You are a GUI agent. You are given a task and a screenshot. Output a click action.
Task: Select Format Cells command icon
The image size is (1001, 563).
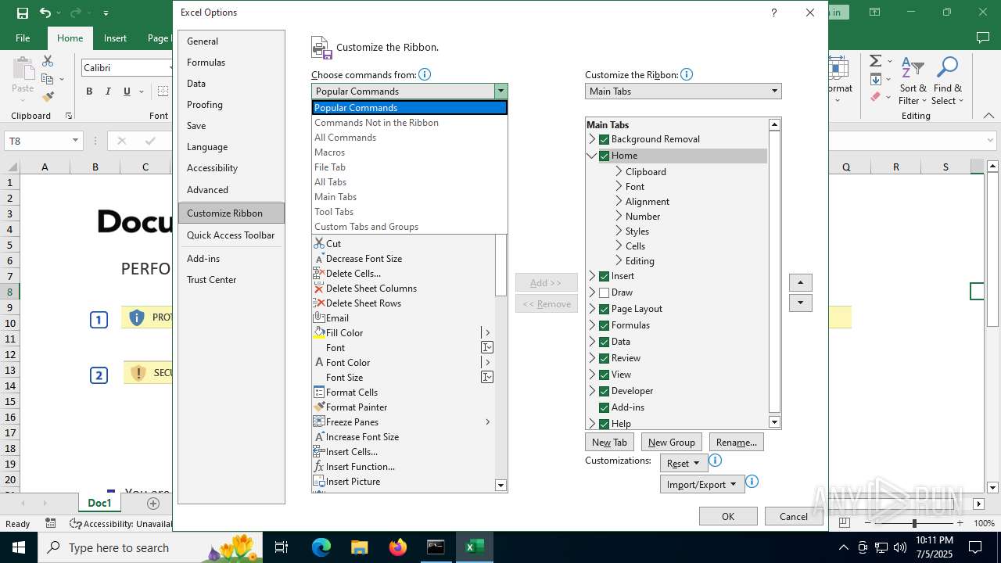coord(319,392)
